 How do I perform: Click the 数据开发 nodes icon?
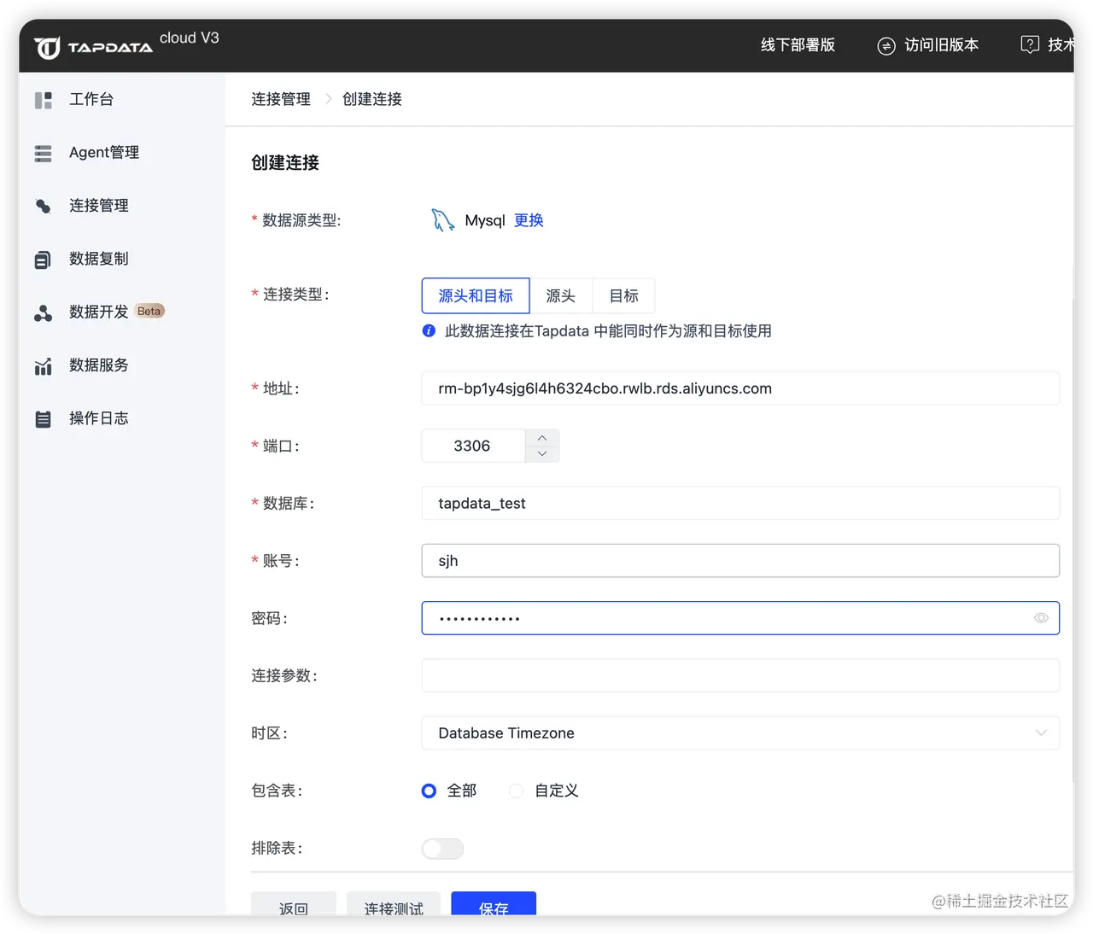44,312
